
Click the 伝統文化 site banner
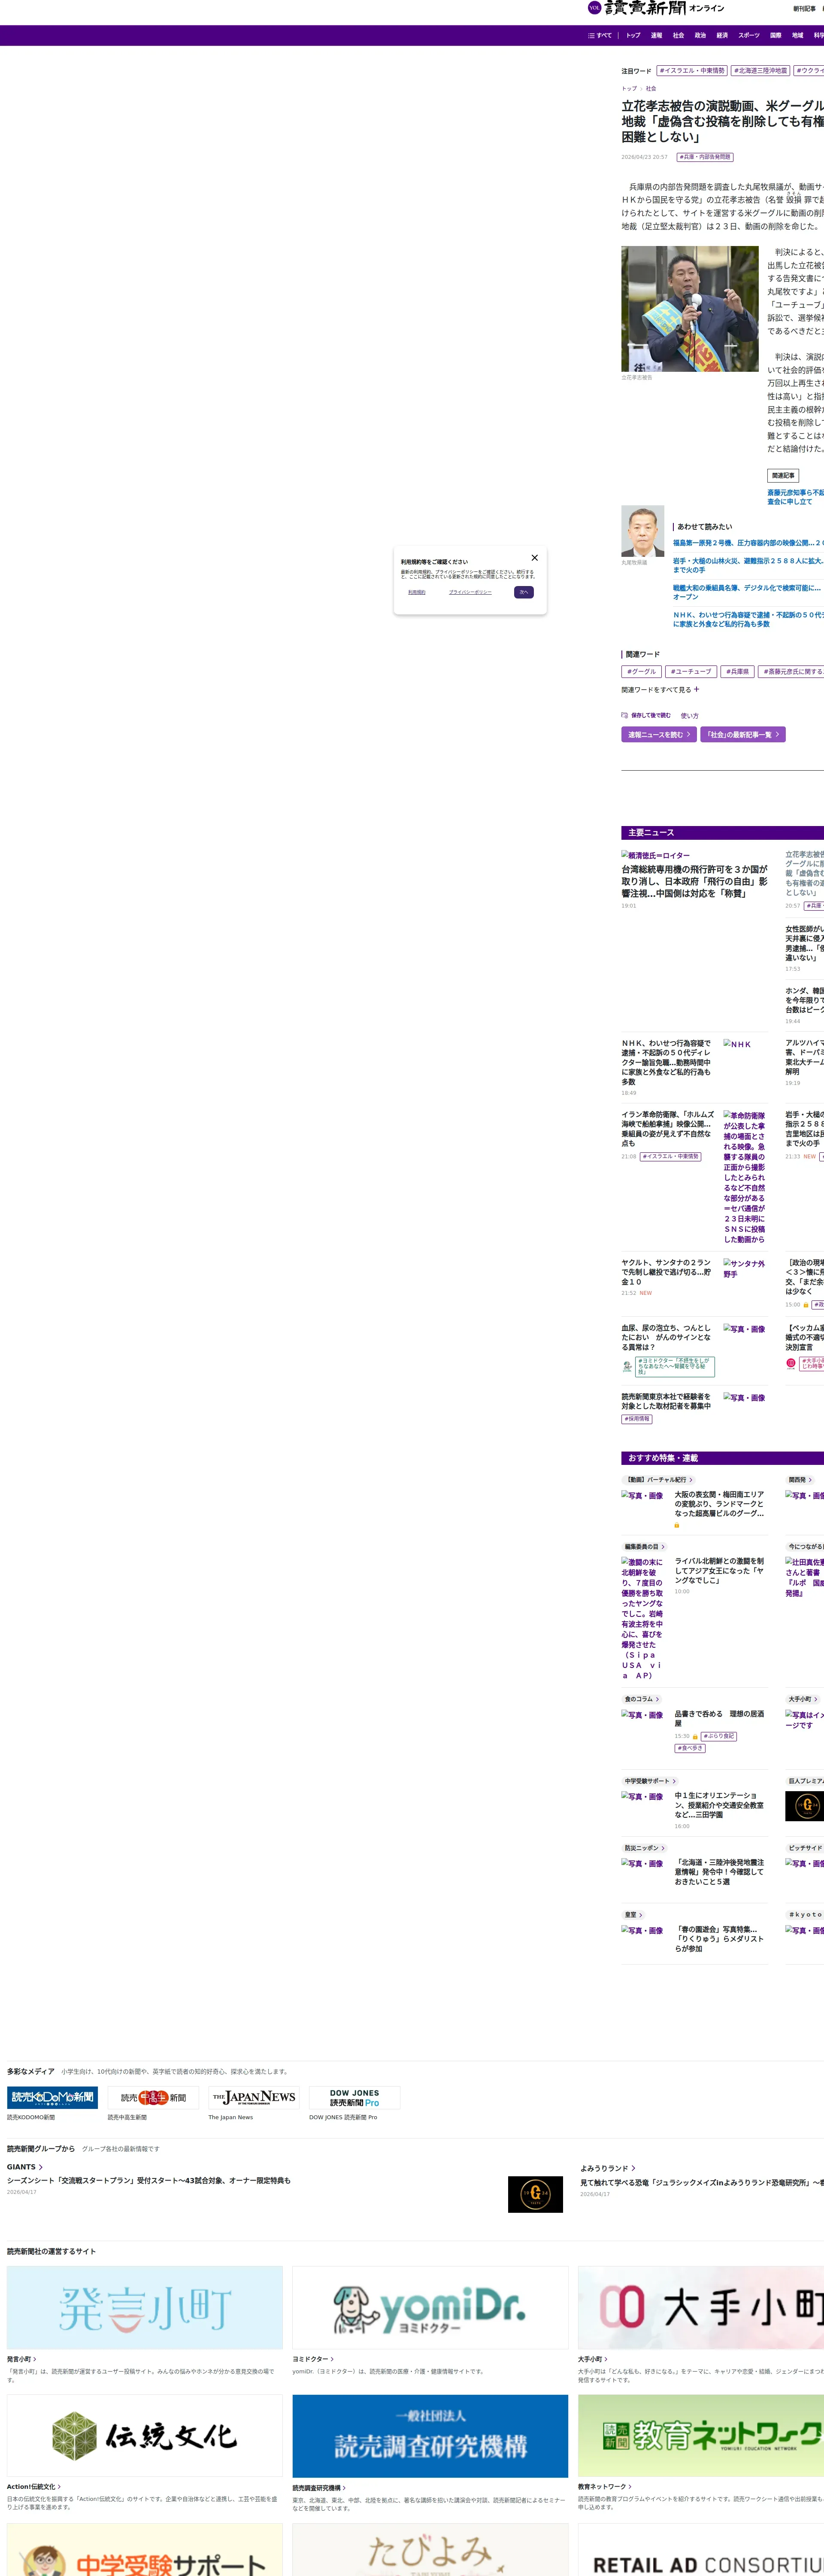pyautogui.click(x=145, y=2435)
